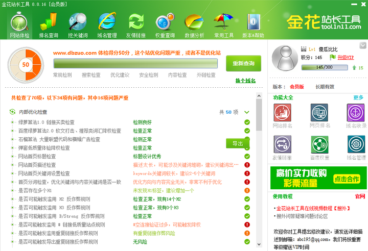Expand 更多 in 功能大全
This screenshot has width=368, height=251.
pos(358,97)
